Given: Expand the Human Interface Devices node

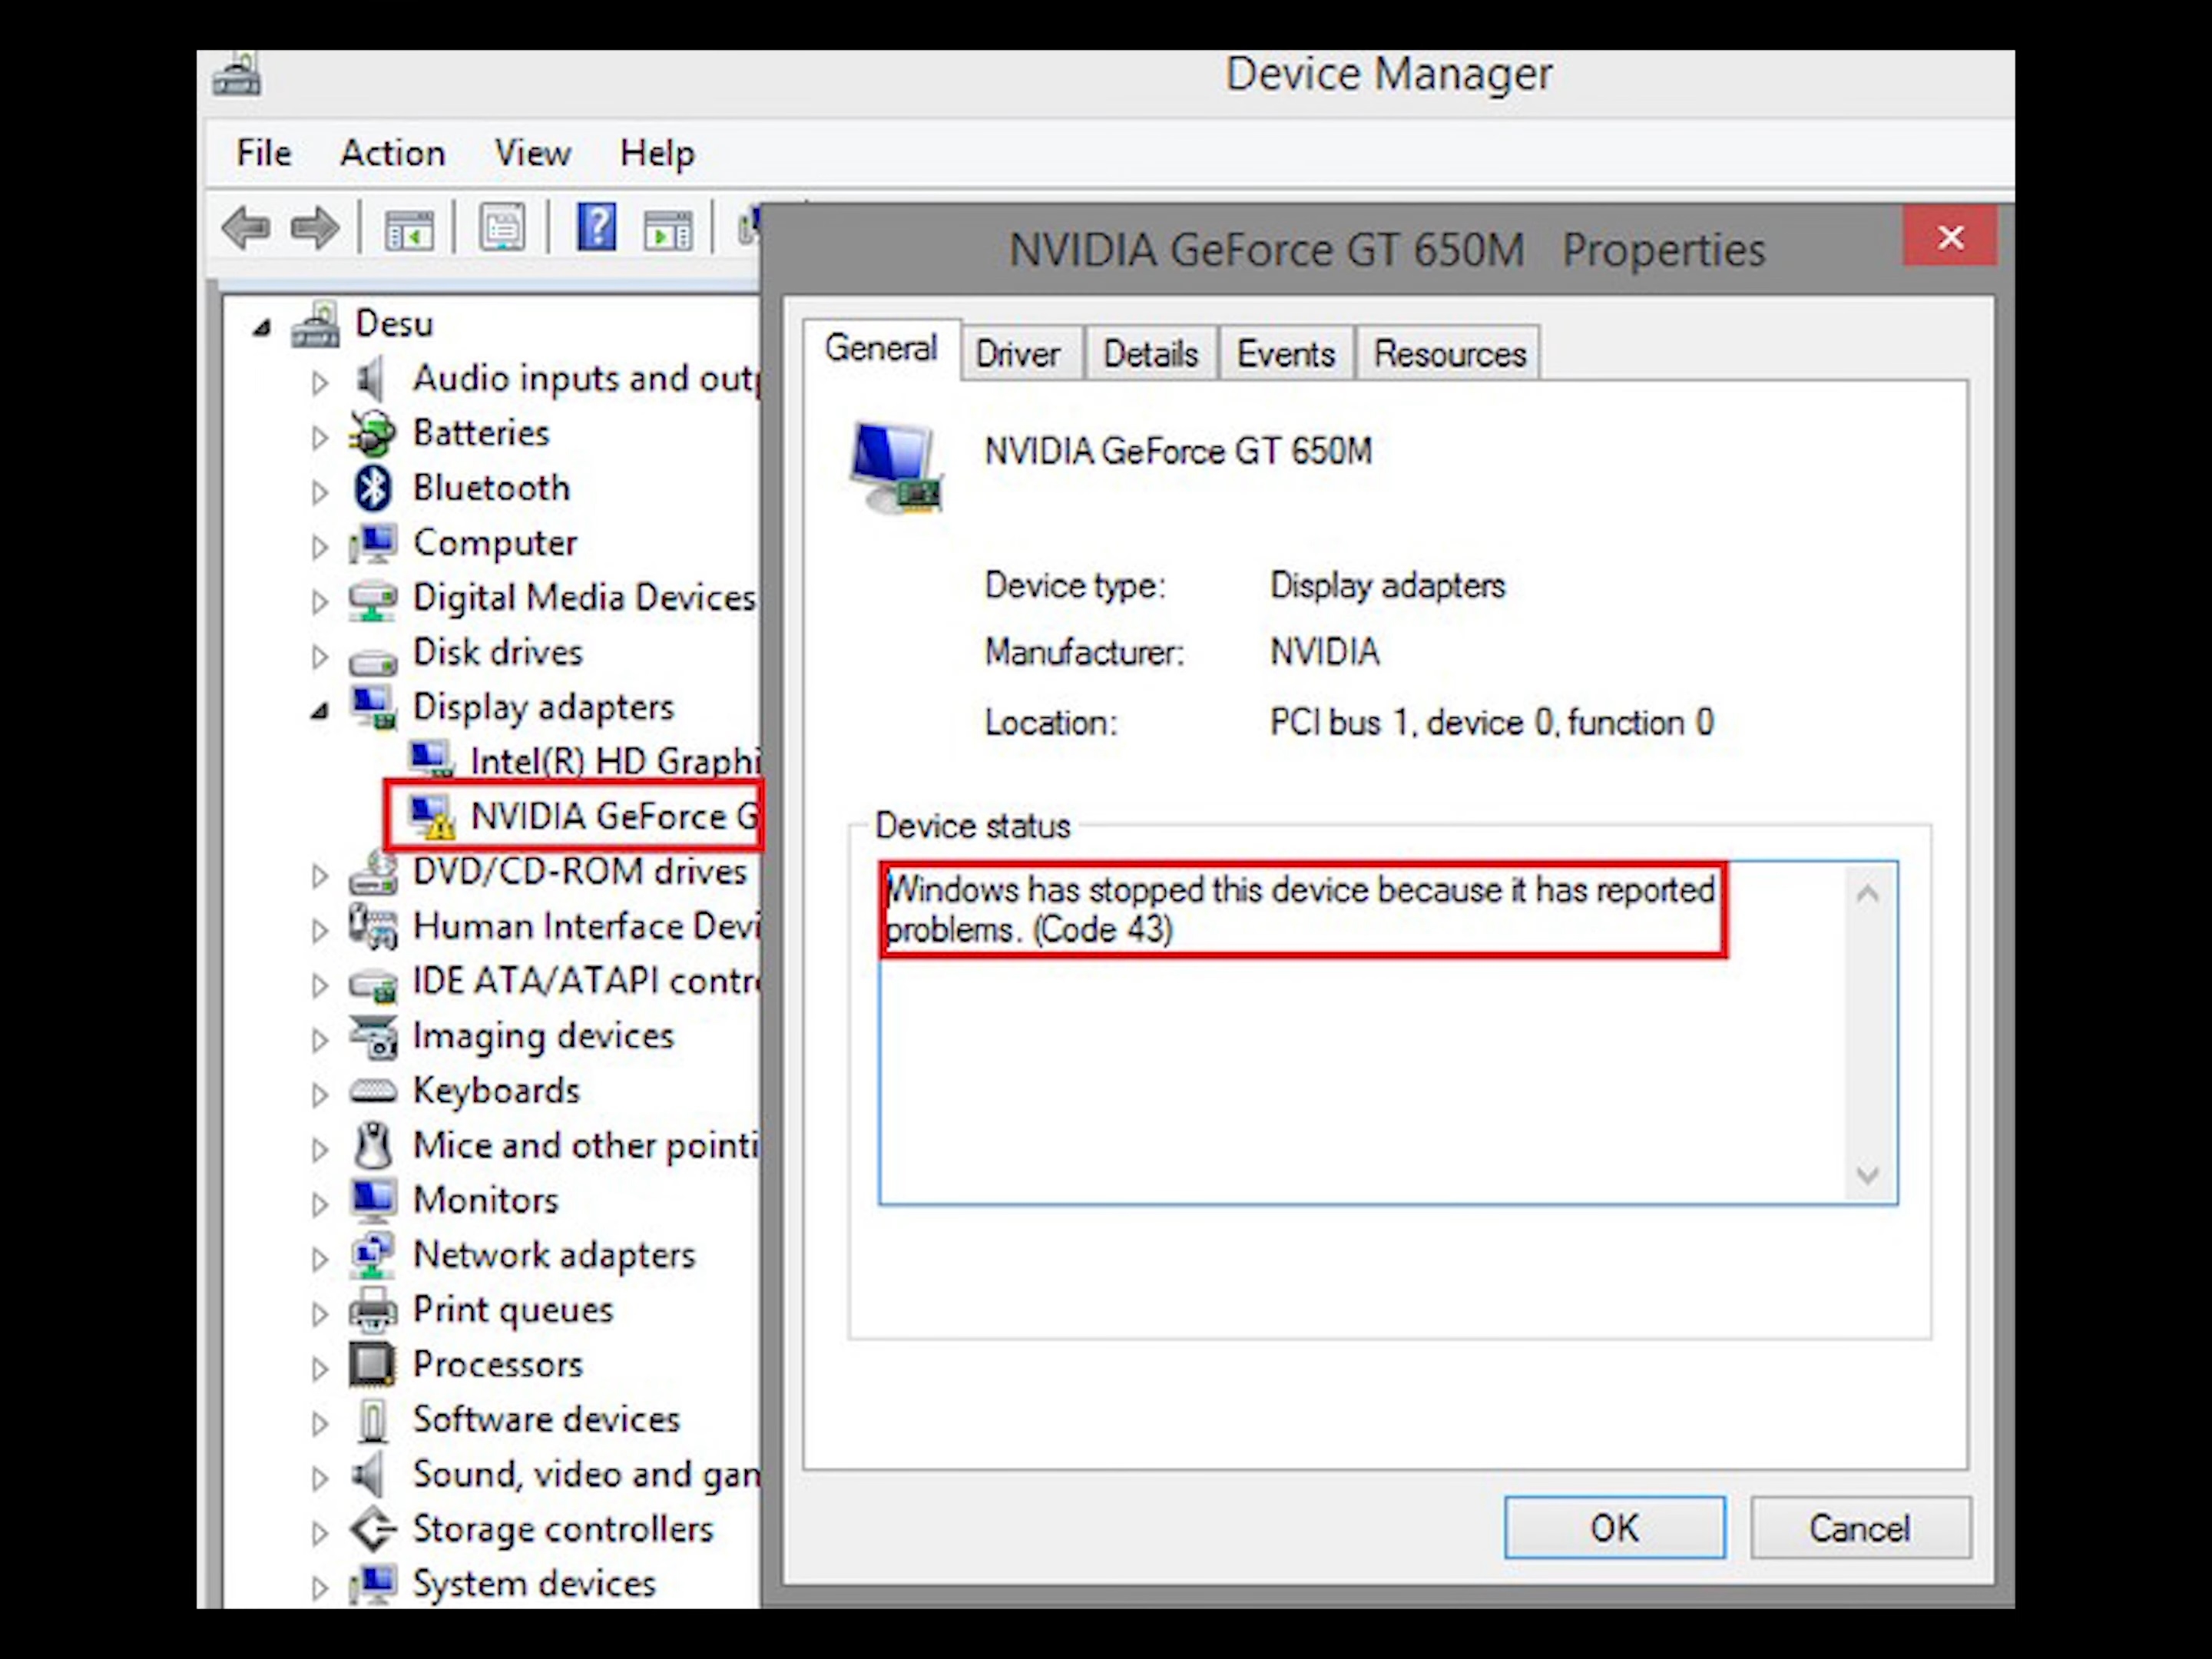Looking at the screenshot, I should [x=319, y=931].
